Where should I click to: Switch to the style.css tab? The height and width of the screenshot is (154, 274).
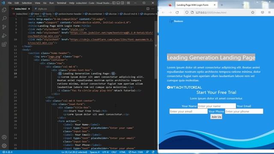click(42, 9)
